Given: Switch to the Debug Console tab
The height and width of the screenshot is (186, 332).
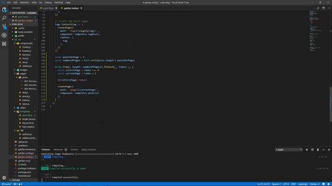Looking at the screenshot, I should [x=89, y=150].
